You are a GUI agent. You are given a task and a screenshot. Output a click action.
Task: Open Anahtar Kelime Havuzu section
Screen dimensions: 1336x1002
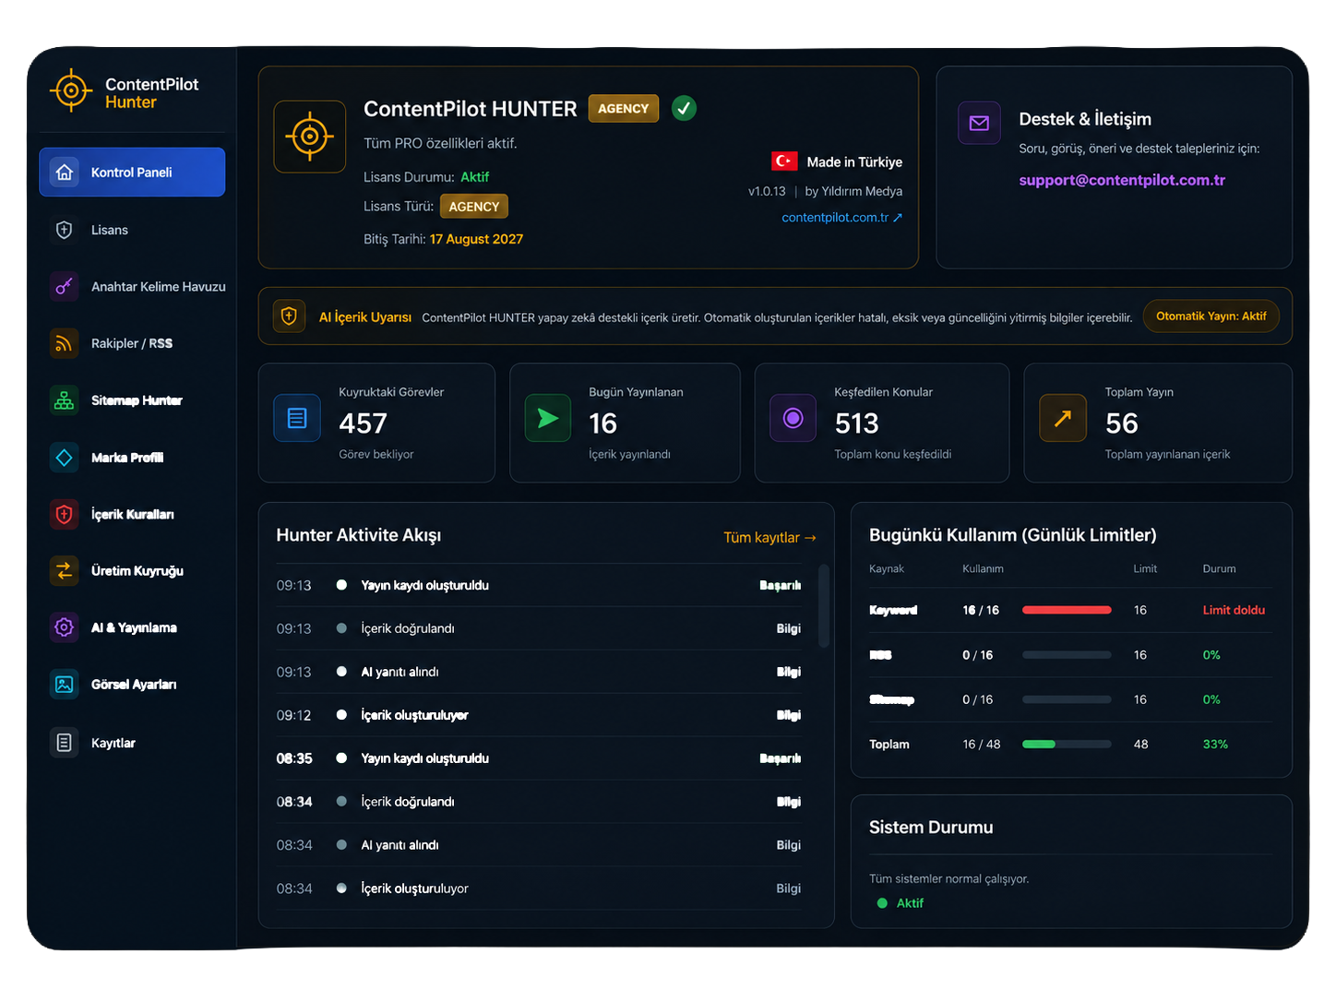click(132, 287)
